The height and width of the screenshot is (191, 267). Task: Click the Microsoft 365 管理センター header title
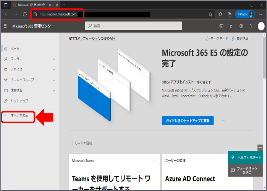(x=33, y=26)
